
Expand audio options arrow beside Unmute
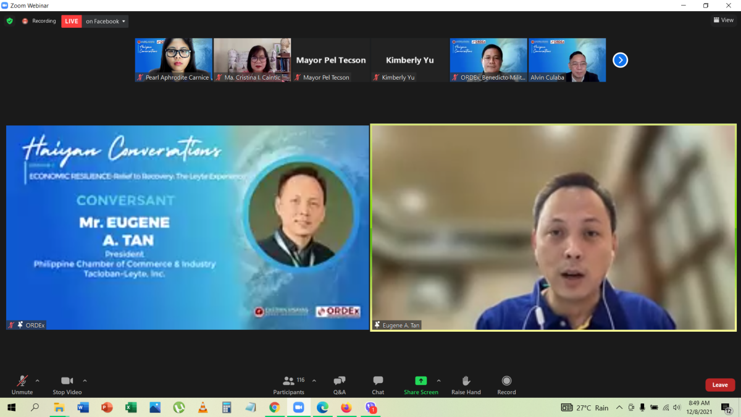pos(38,381)
